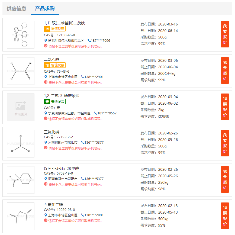The width and height of the screenshot is (235, 235).
Task: Open the 二氯乙酸 product title link
Action: [51, 59]
